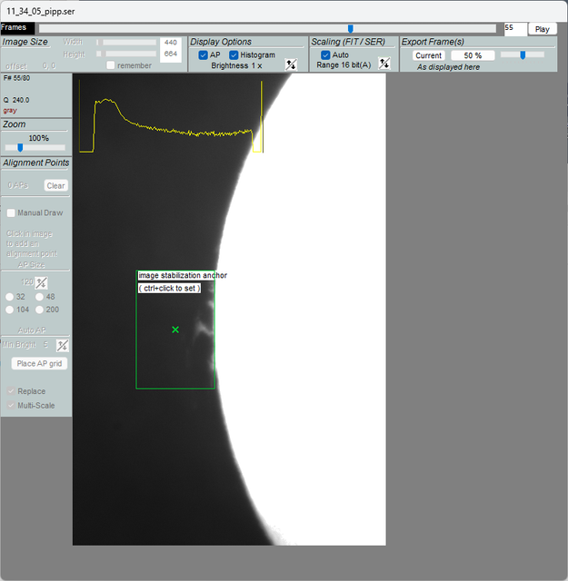
Task: Click the export size slider handle
Action: click(523, 55)
